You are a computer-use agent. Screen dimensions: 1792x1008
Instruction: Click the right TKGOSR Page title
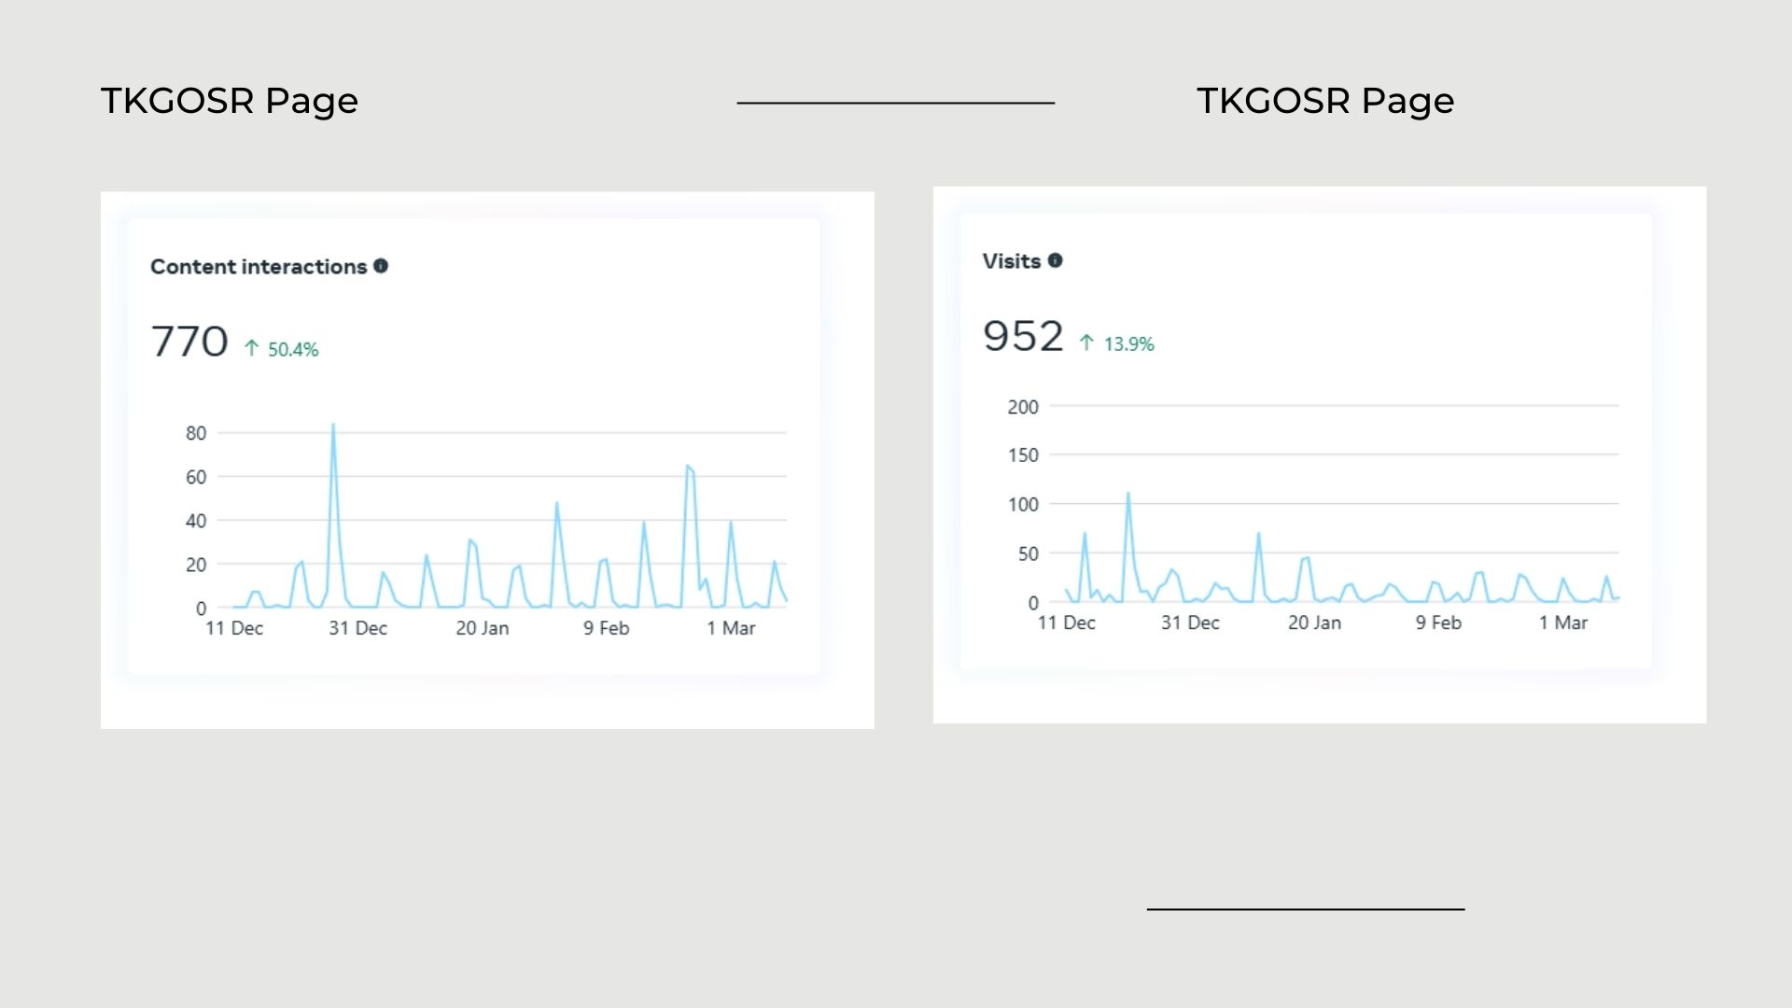(x=1325, y=101)
